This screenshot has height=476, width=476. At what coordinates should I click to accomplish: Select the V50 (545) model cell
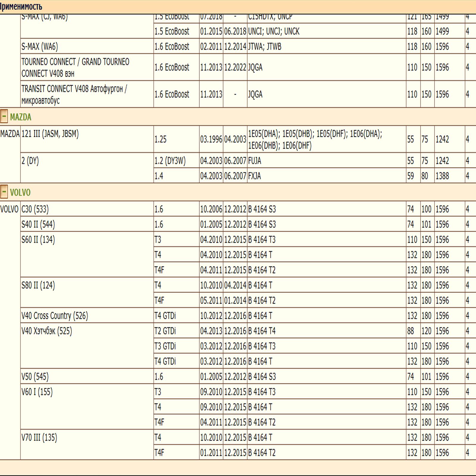click(35, 377)
